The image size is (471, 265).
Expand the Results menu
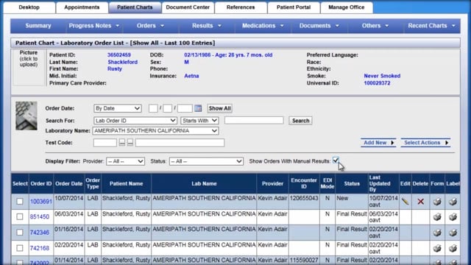(x=206, y=26)
